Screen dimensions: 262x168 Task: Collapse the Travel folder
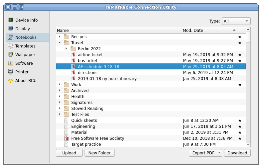tap(60, 43)
